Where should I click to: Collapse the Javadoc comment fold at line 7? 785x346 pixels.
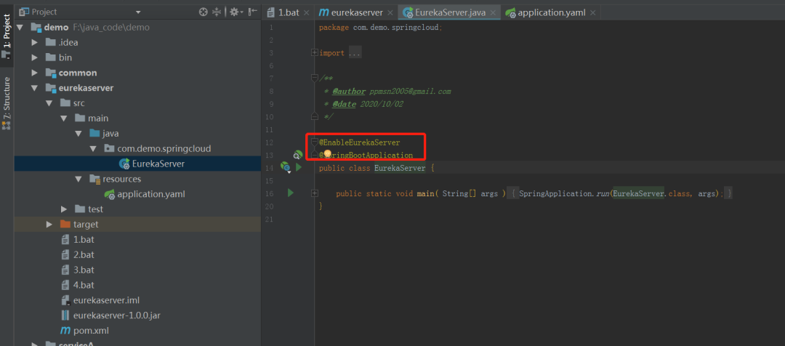(x=315, y=78)
